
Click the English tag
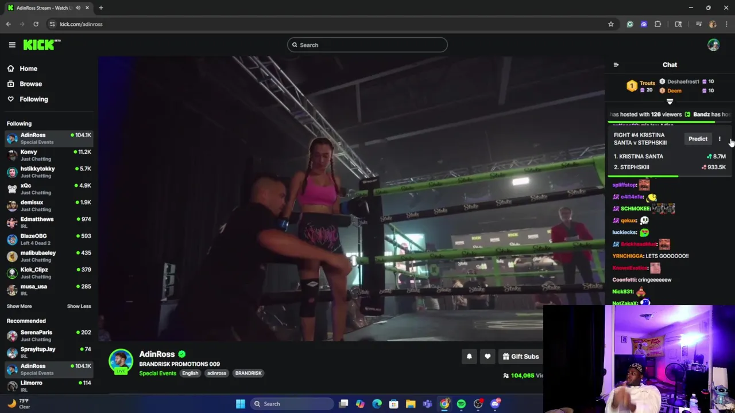[x=190, y=373]
